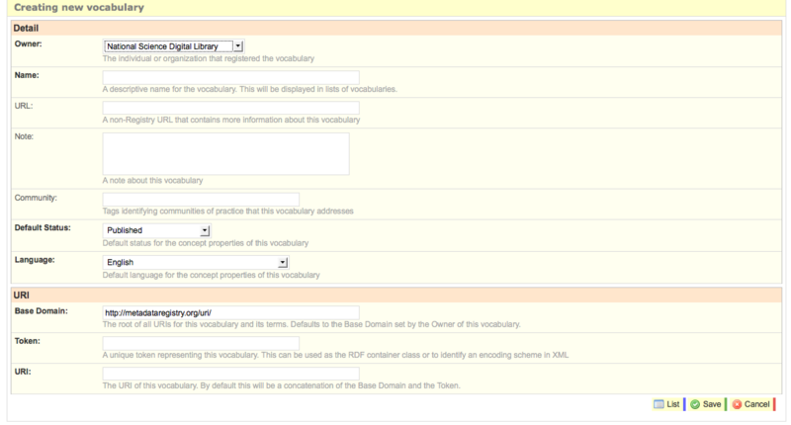Focus the URL text field

[231, 108]
